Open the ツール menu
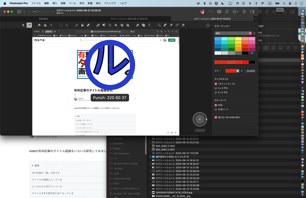The width and height of the screenshot is (306, 198). click(72, 3)
